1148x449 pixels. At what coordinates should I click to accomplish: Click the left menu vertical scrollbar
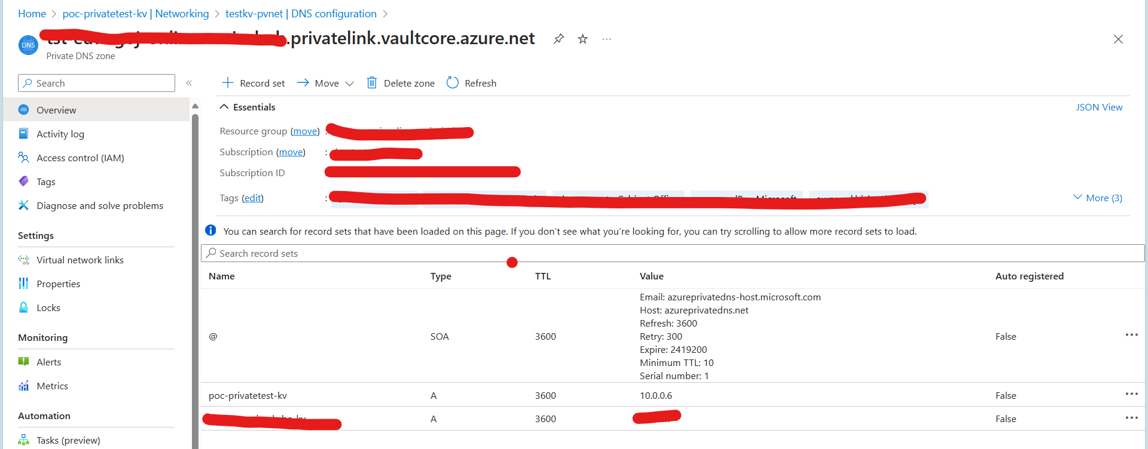195,281
